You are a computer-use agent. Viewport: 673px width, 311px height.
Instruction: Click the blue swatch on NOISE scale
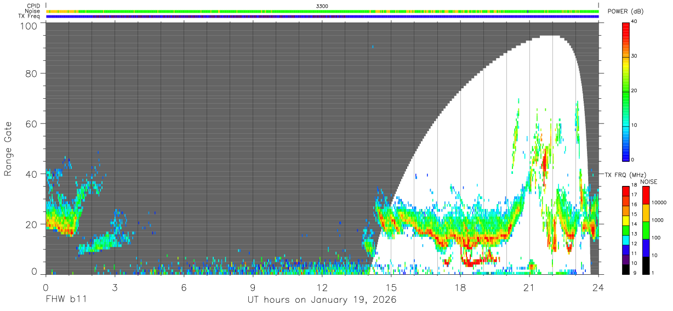click(x=646, y=247)
